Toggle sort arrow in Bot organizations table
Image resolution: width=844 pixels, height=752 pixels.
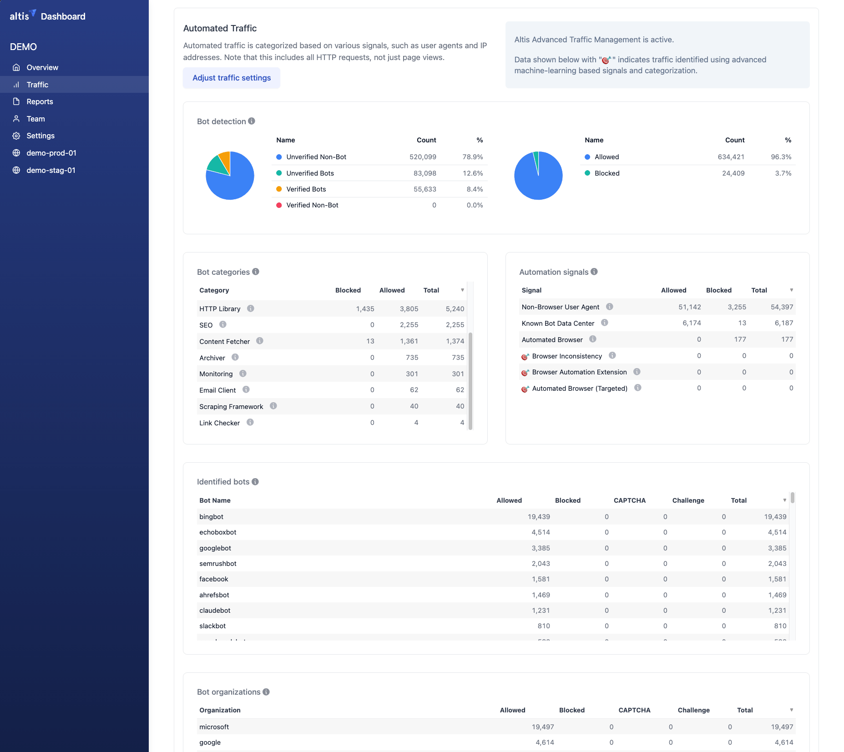(x=792, y=710)
